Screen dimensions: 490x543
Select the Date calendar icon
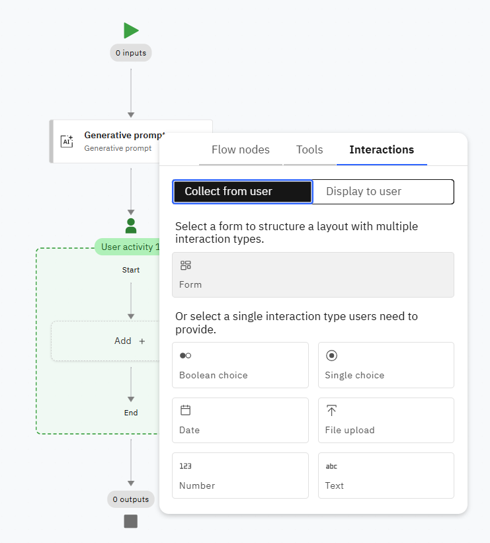(186, 410)
